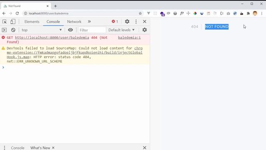Open the baledemia:1 source link
The height and width of the screenshot is (150, 266).
tap(129, 37)
